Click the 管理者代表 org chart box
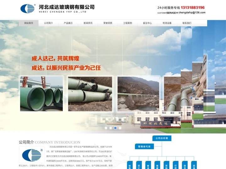The image size is (226, 169). (x=144, y=146)
